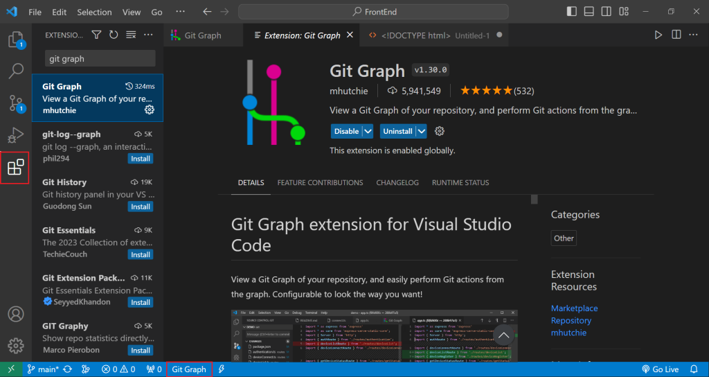709x377 pixels.
Task: Split the editor to the right
Action: [676, 35]
